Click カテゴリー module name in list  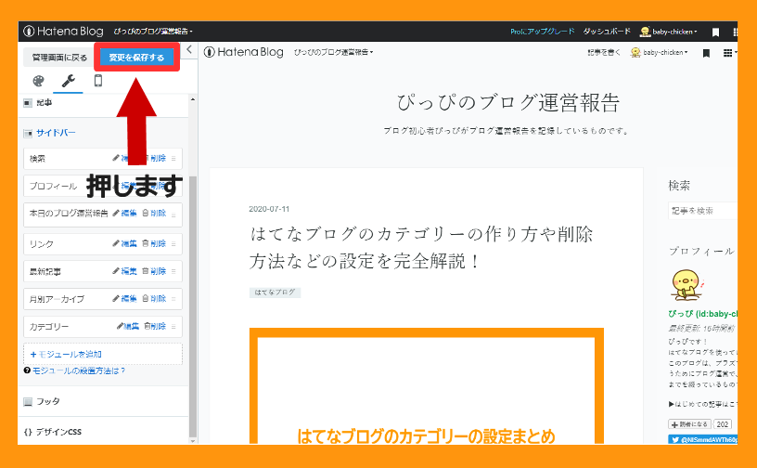point(49,327)
